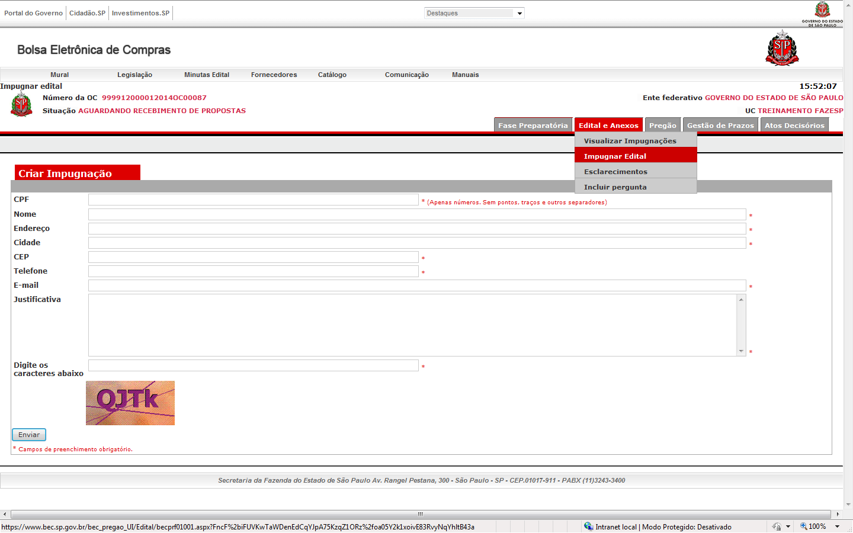Screen dimensions: 853x533
Task: Click the zoom magnifier icon in the status bar
Action: [804, 526]
